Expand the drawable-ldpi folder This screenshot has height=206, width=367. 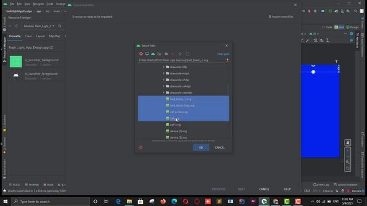163,67
